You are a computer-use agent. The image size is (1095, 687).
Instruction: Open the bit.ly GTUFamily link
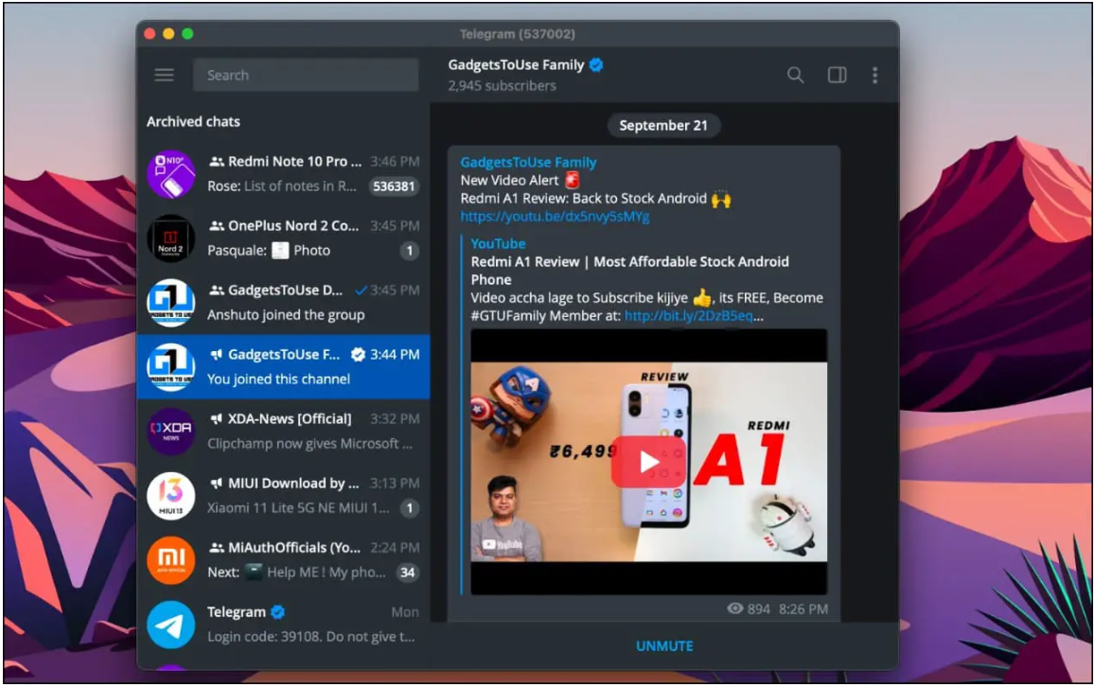[694, 316]
